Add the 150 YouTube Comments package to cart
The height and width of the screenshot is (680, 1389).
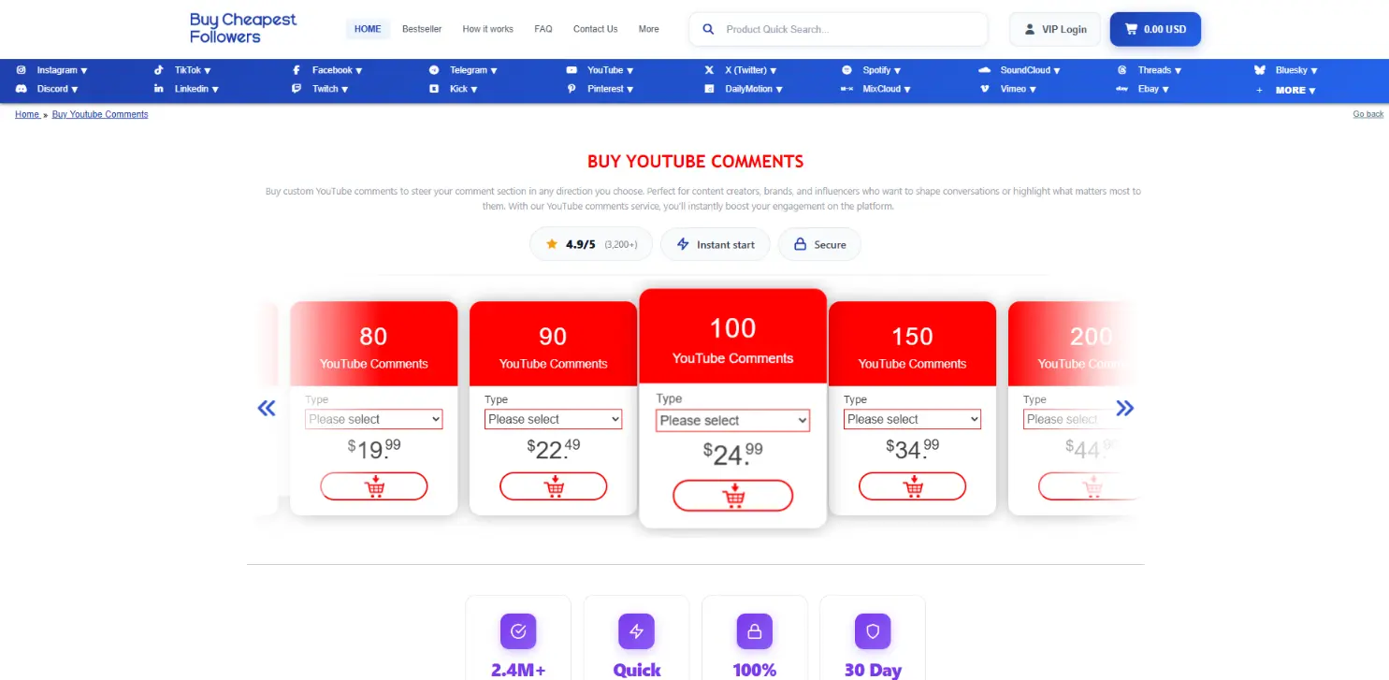[x=912, y=486]
